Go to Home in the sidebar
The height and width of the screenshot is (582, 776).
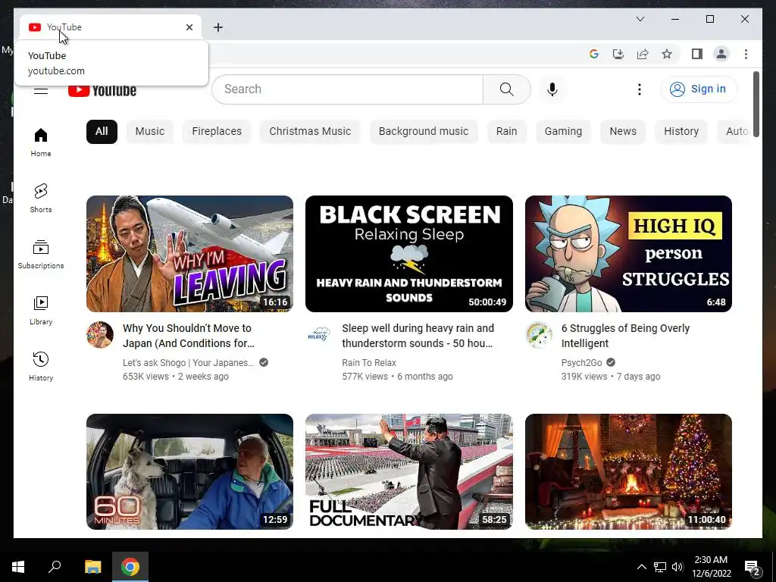pos(41,142)
